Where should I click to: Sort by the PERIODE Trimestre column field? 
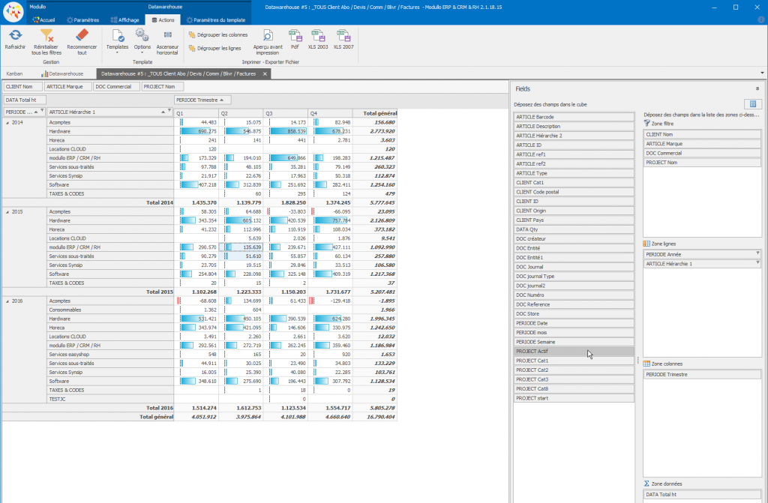202,100
